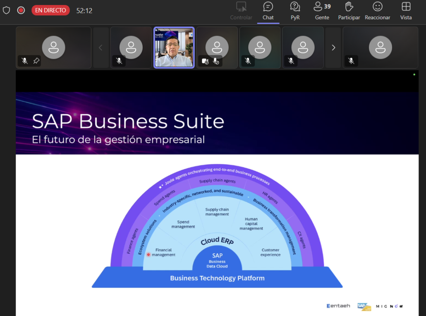
Task: Click the Business Technology Platform bar on the slide
Action: click(217, 278)
